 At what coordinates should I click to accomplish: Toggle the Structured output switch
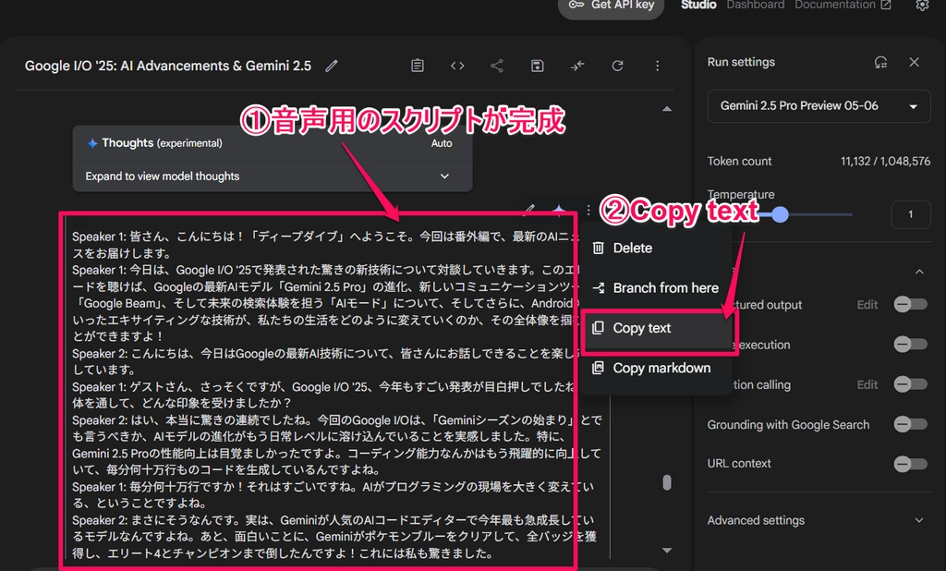click(910, 304)
